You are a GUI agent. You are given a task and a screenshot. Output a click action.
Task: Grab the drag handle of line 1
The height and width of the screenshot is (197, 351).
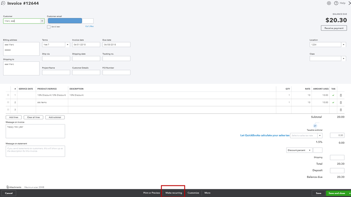pos(8,95)
